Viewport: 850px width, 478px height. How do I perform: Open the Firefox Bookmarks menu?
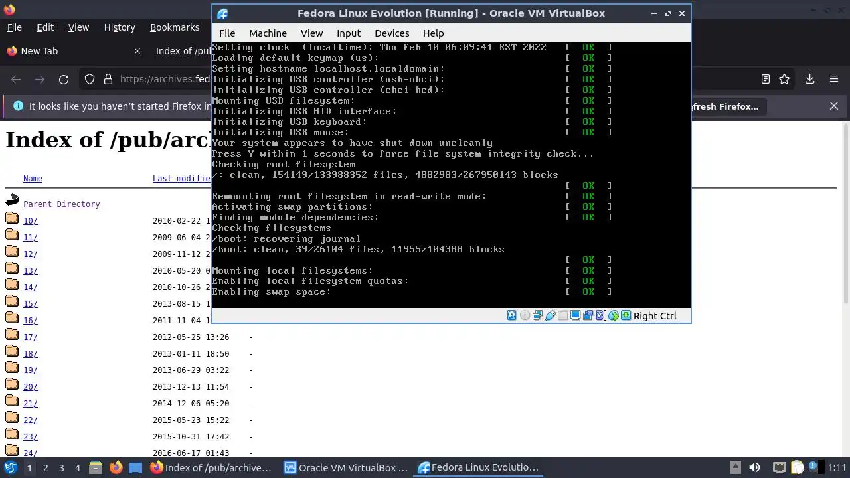click(175, 27)
